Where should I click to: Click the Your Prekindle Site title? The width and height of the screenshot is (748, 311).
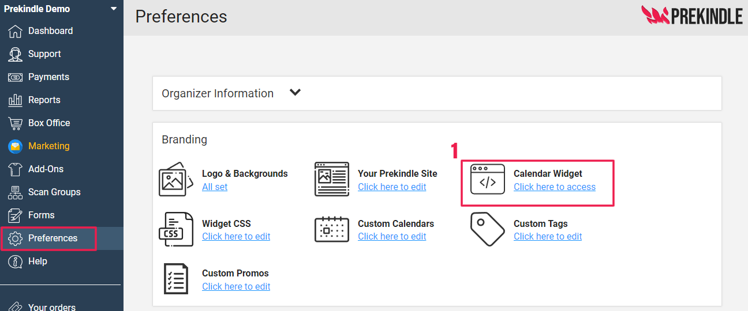tap(398, 173)
